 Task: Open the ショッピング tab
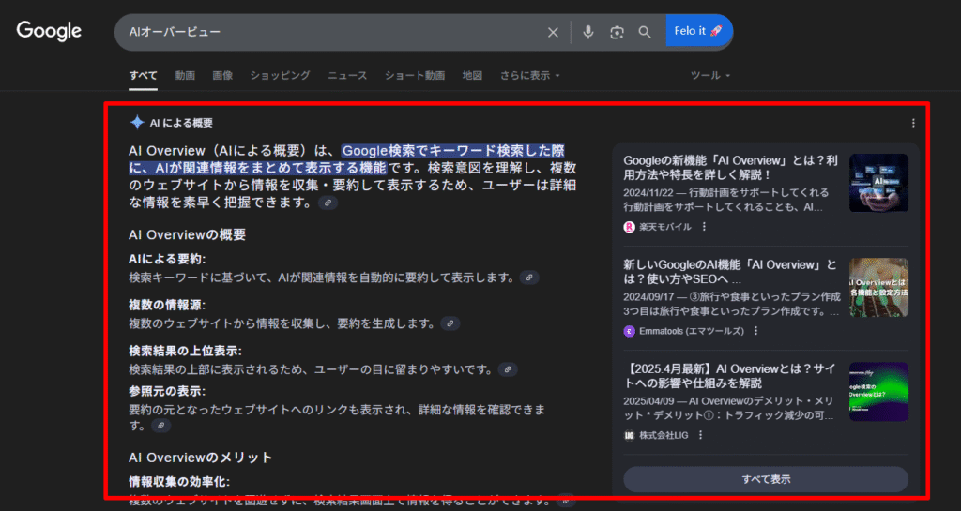click(x=280, y=75)
